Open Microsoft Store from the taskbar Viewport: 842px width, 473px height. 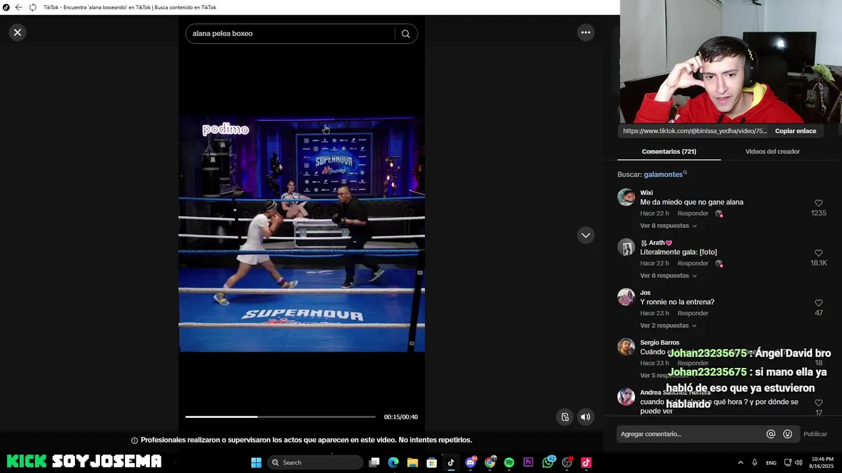(x=432, y=462)
